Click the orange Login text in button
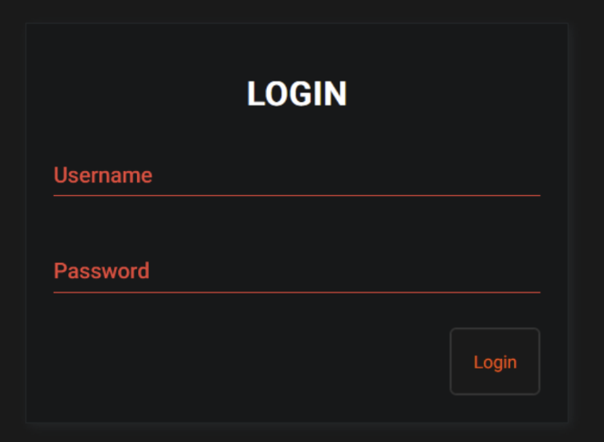Viewport: 604px width, 442px height. (495, 362)
